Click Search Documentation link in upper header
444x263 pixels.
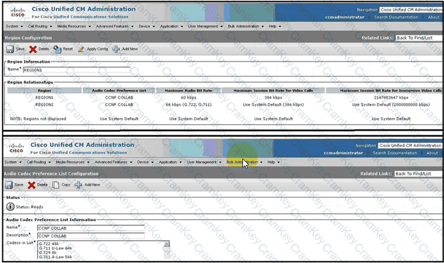coord(396,17)
